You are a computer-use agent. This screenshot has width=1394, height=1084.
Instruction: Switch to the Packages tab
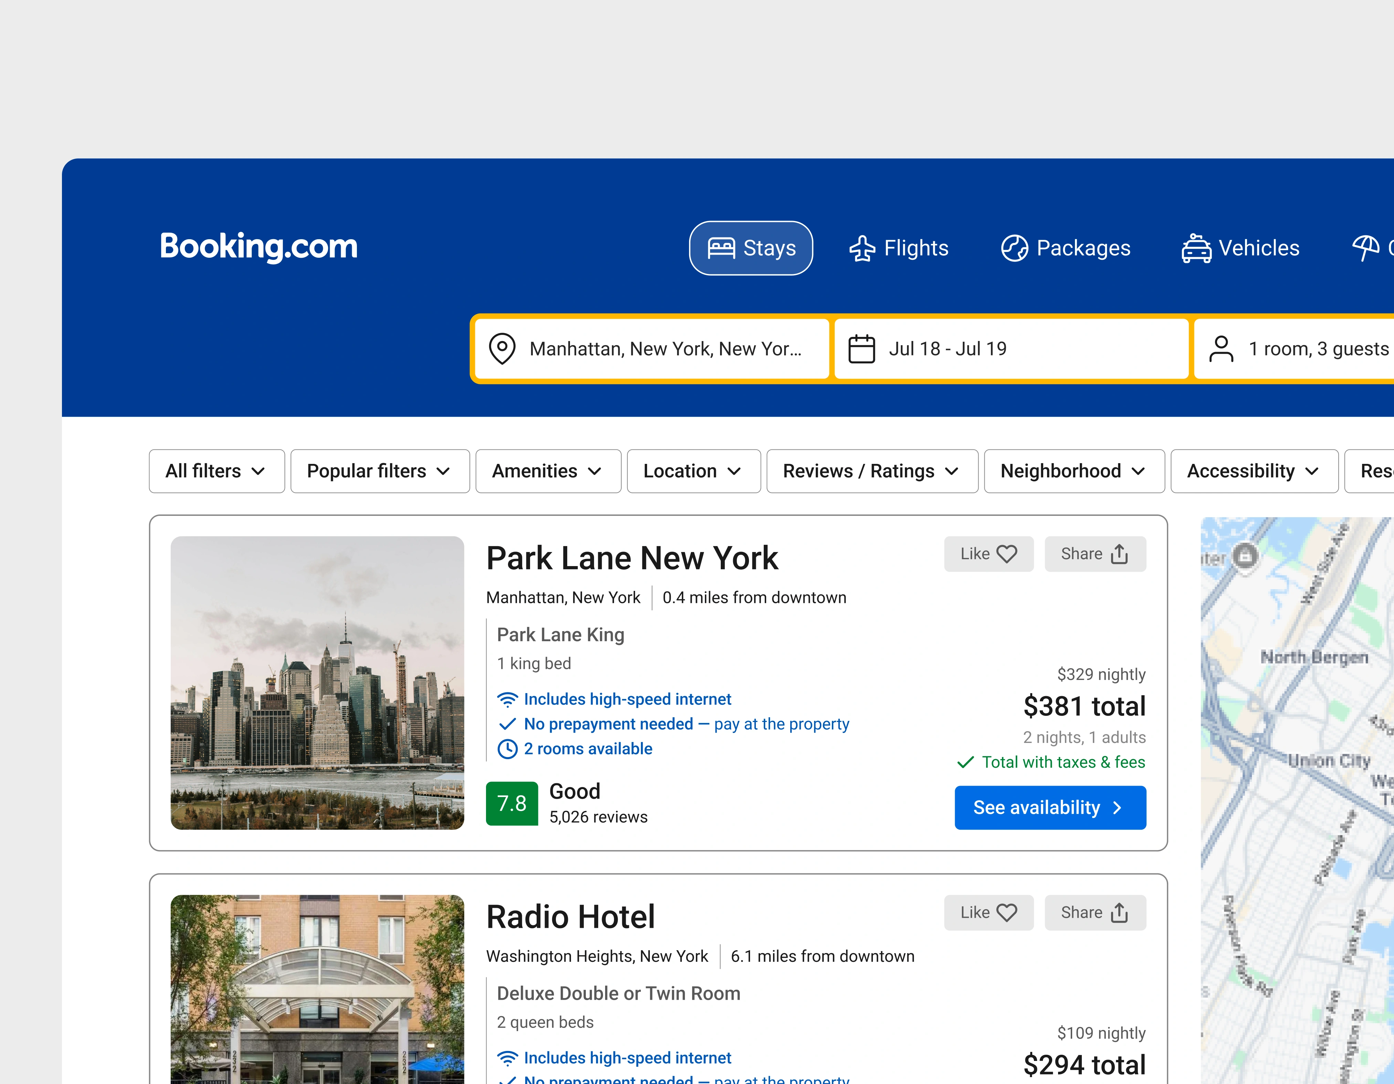(x=1065, y=248)
